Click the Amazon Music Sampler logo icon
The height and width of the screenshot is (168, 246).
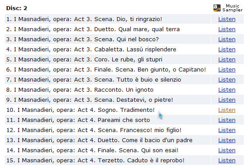pyautogui.click(x=217, y=8)
